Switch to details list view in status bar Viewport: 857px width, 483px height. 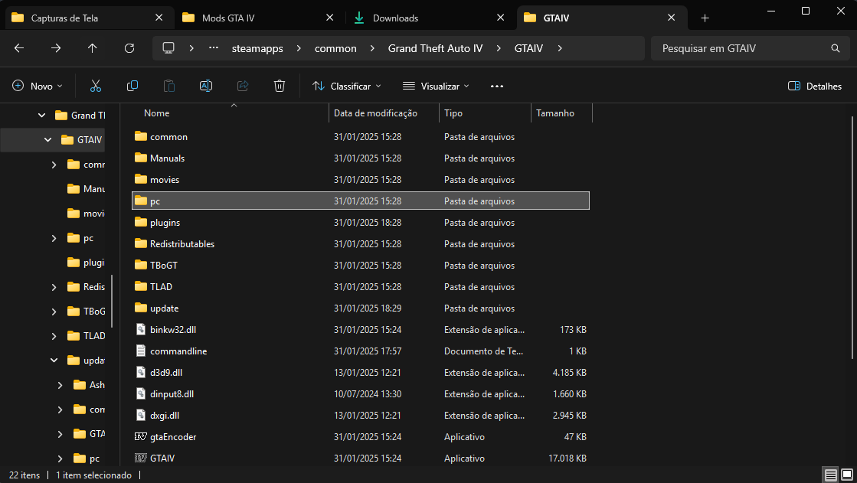[830, 475]
